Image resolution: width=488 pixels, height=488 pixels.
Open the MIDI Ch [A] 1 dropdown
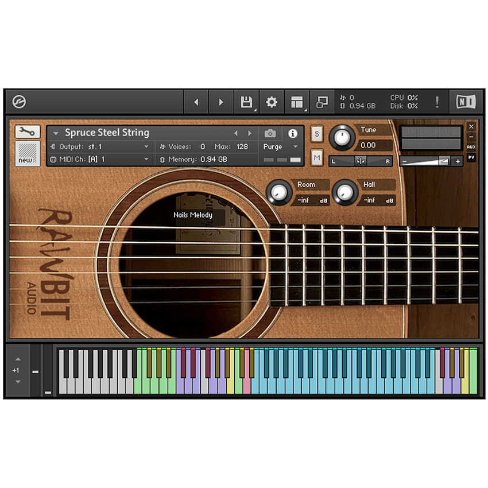[x=99, y=160]
